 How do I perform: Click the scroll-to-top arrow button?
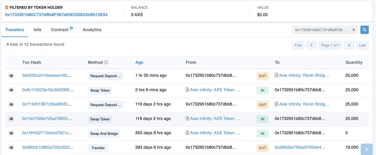367,149
